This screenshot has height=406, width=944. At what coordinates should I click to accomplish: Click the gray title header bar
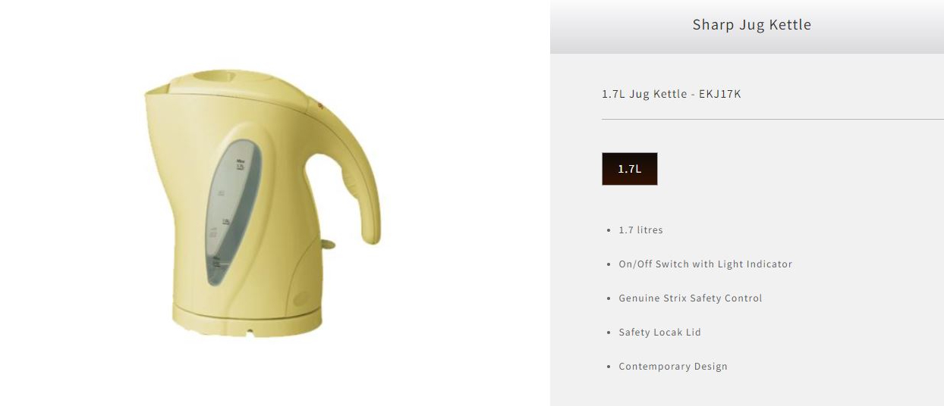[x=747, y=27]
